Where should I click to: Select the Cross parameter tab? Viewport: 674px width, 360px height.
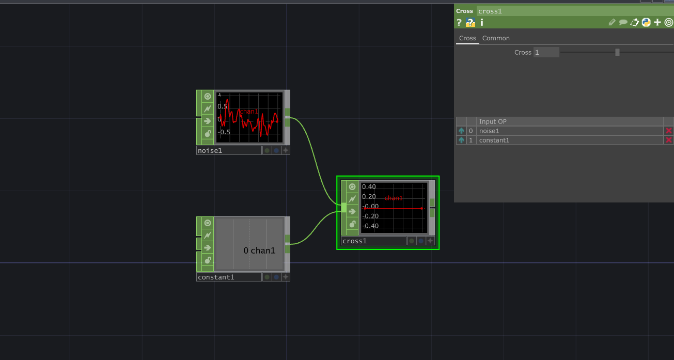coord(467,38)
